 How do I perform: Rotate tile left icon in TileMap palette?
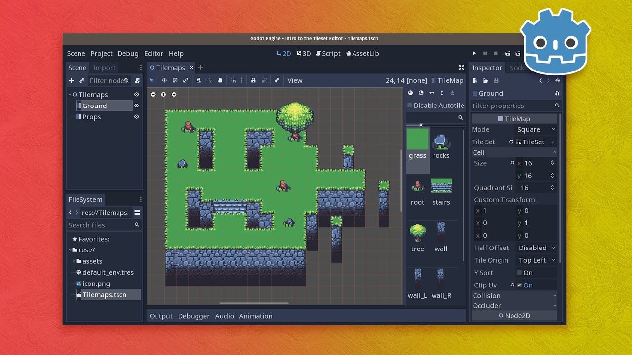click(410, 93)
